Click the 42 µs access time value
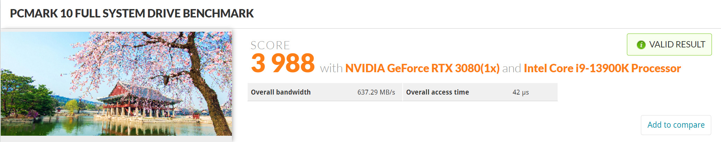Screen dimensions: 721x142 (521, 92)
